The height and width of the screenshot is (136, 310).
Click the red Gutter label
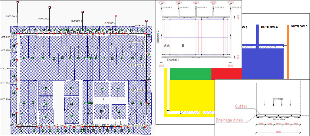[242, 107]
